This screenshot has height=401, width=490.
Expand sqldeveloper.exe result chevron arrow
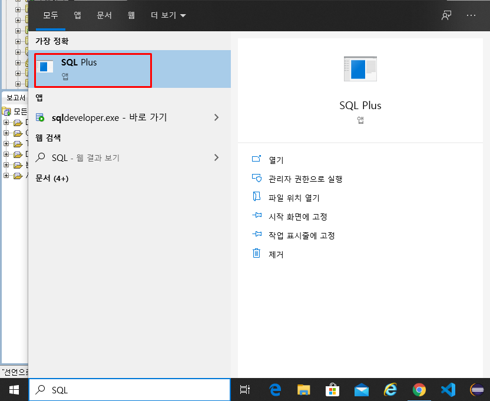[x=216, y=117]
